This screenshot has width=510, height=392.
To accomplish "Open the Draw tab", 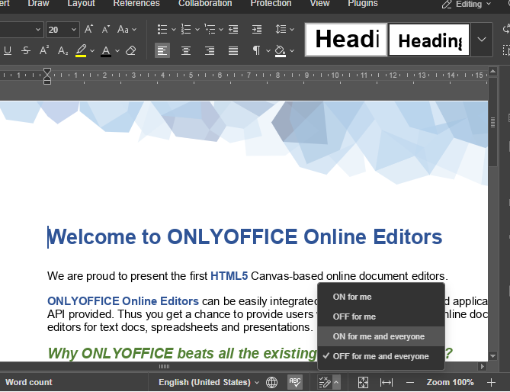I will [x=38, y=4].
